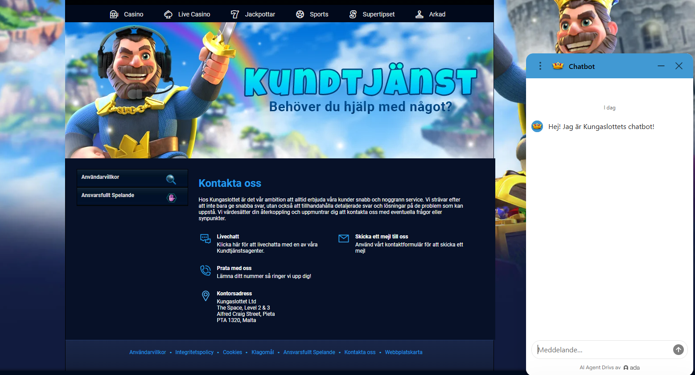
Task: Open Skicka ett mejl till oss
Action: (x=409, y=244)
